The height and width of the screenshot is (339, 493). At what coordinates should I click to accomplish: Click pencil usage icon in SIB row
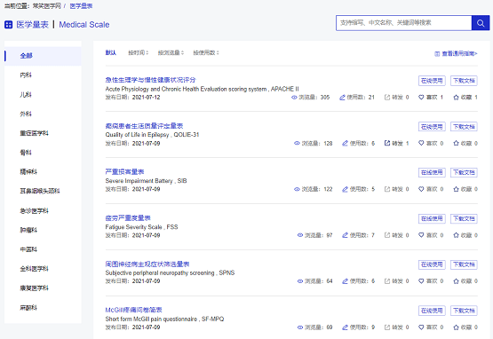[345, 189]
